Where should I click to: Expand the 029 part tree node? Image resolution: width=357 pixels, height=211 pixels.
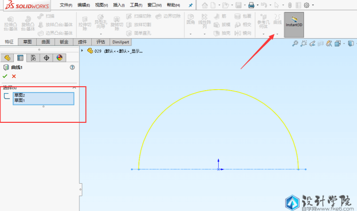82,51
